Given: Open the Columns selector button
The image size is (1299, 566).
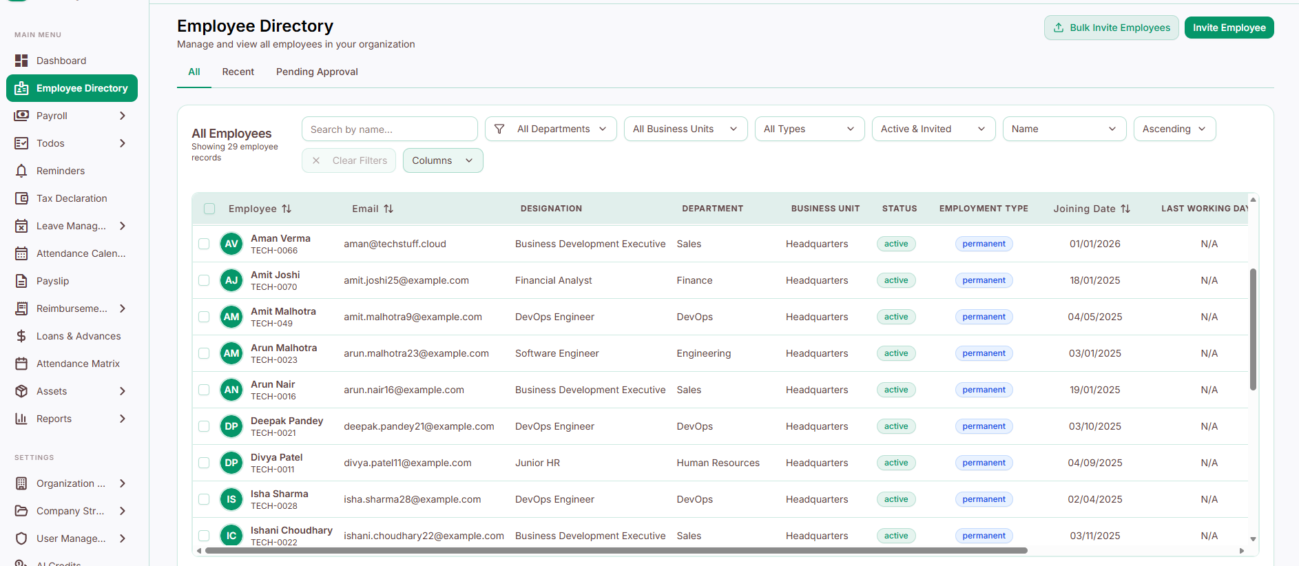Looking at the screenshot, I should [443, 160].
